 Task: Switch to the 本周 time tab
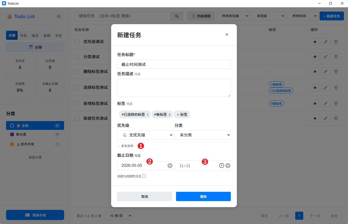point(47,36)
